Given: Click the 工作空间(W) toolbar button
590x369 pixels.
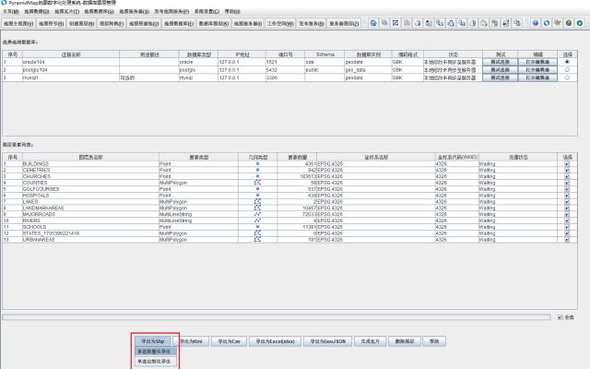Looking at the screenshot, I should [280, 23].
